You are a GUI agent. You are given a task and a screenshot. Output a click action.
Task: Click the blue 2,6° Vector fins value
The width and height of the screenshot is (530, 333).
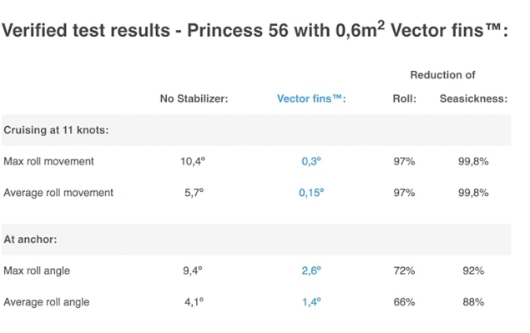[311, 270]
